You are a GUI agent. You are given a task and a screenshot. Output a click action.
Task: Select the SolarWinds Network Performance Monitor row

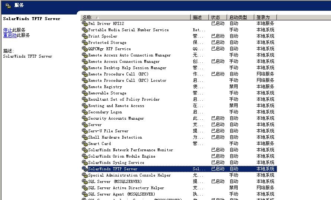click(131, 150)
